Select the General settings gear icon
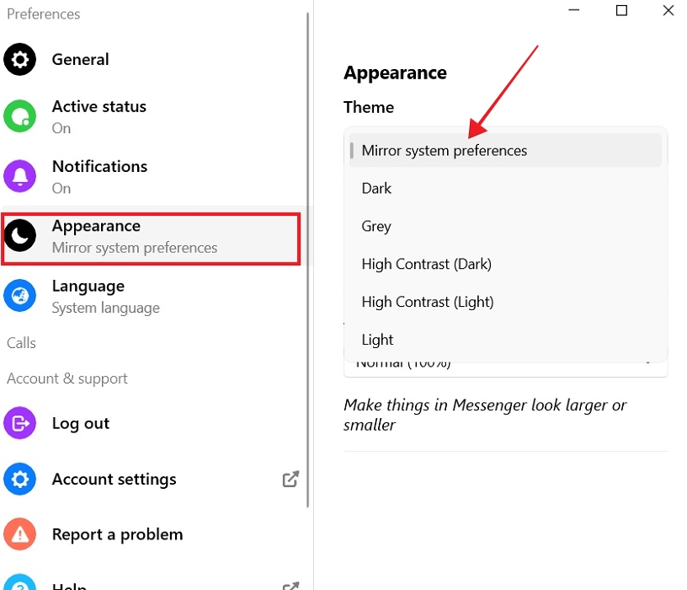687x590 pixels. pos(20,59)
